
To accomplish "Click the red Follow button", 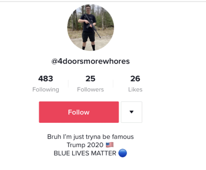I will pyautogui.click(x=79, y=112).
